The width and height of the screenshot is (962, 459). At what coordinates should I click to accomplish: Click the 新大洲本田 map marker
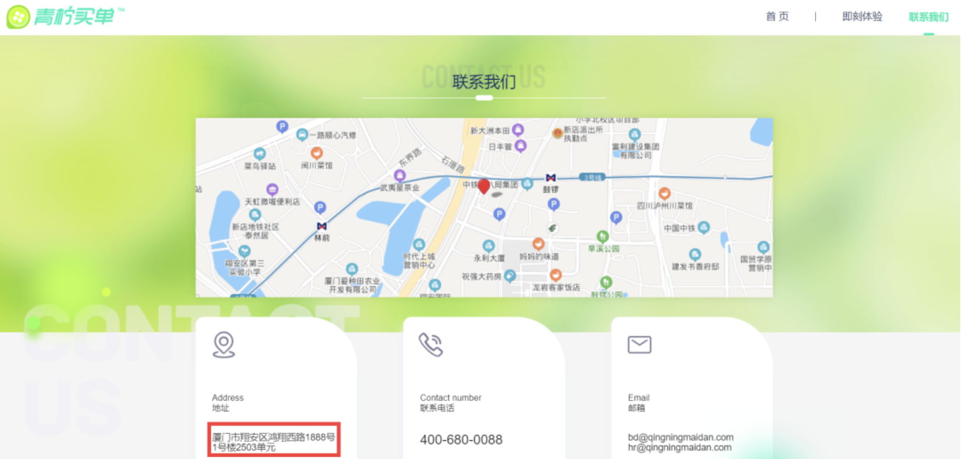[518, 129]
